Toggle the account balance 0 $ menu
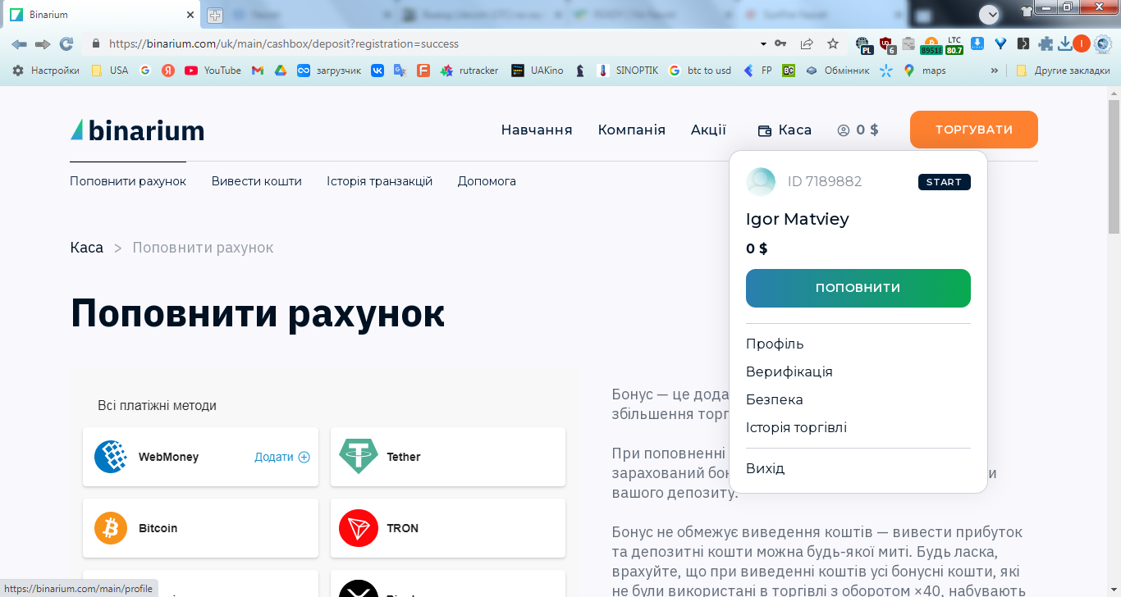The height and width of the screenshot is (597, 1121). click(x=858, y=130)
